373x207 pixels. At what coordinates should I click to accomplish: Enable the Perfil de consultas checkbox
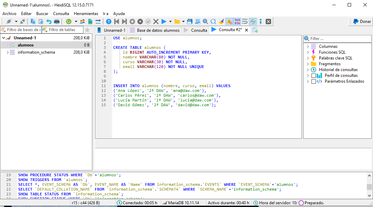(x=314, y=75)
